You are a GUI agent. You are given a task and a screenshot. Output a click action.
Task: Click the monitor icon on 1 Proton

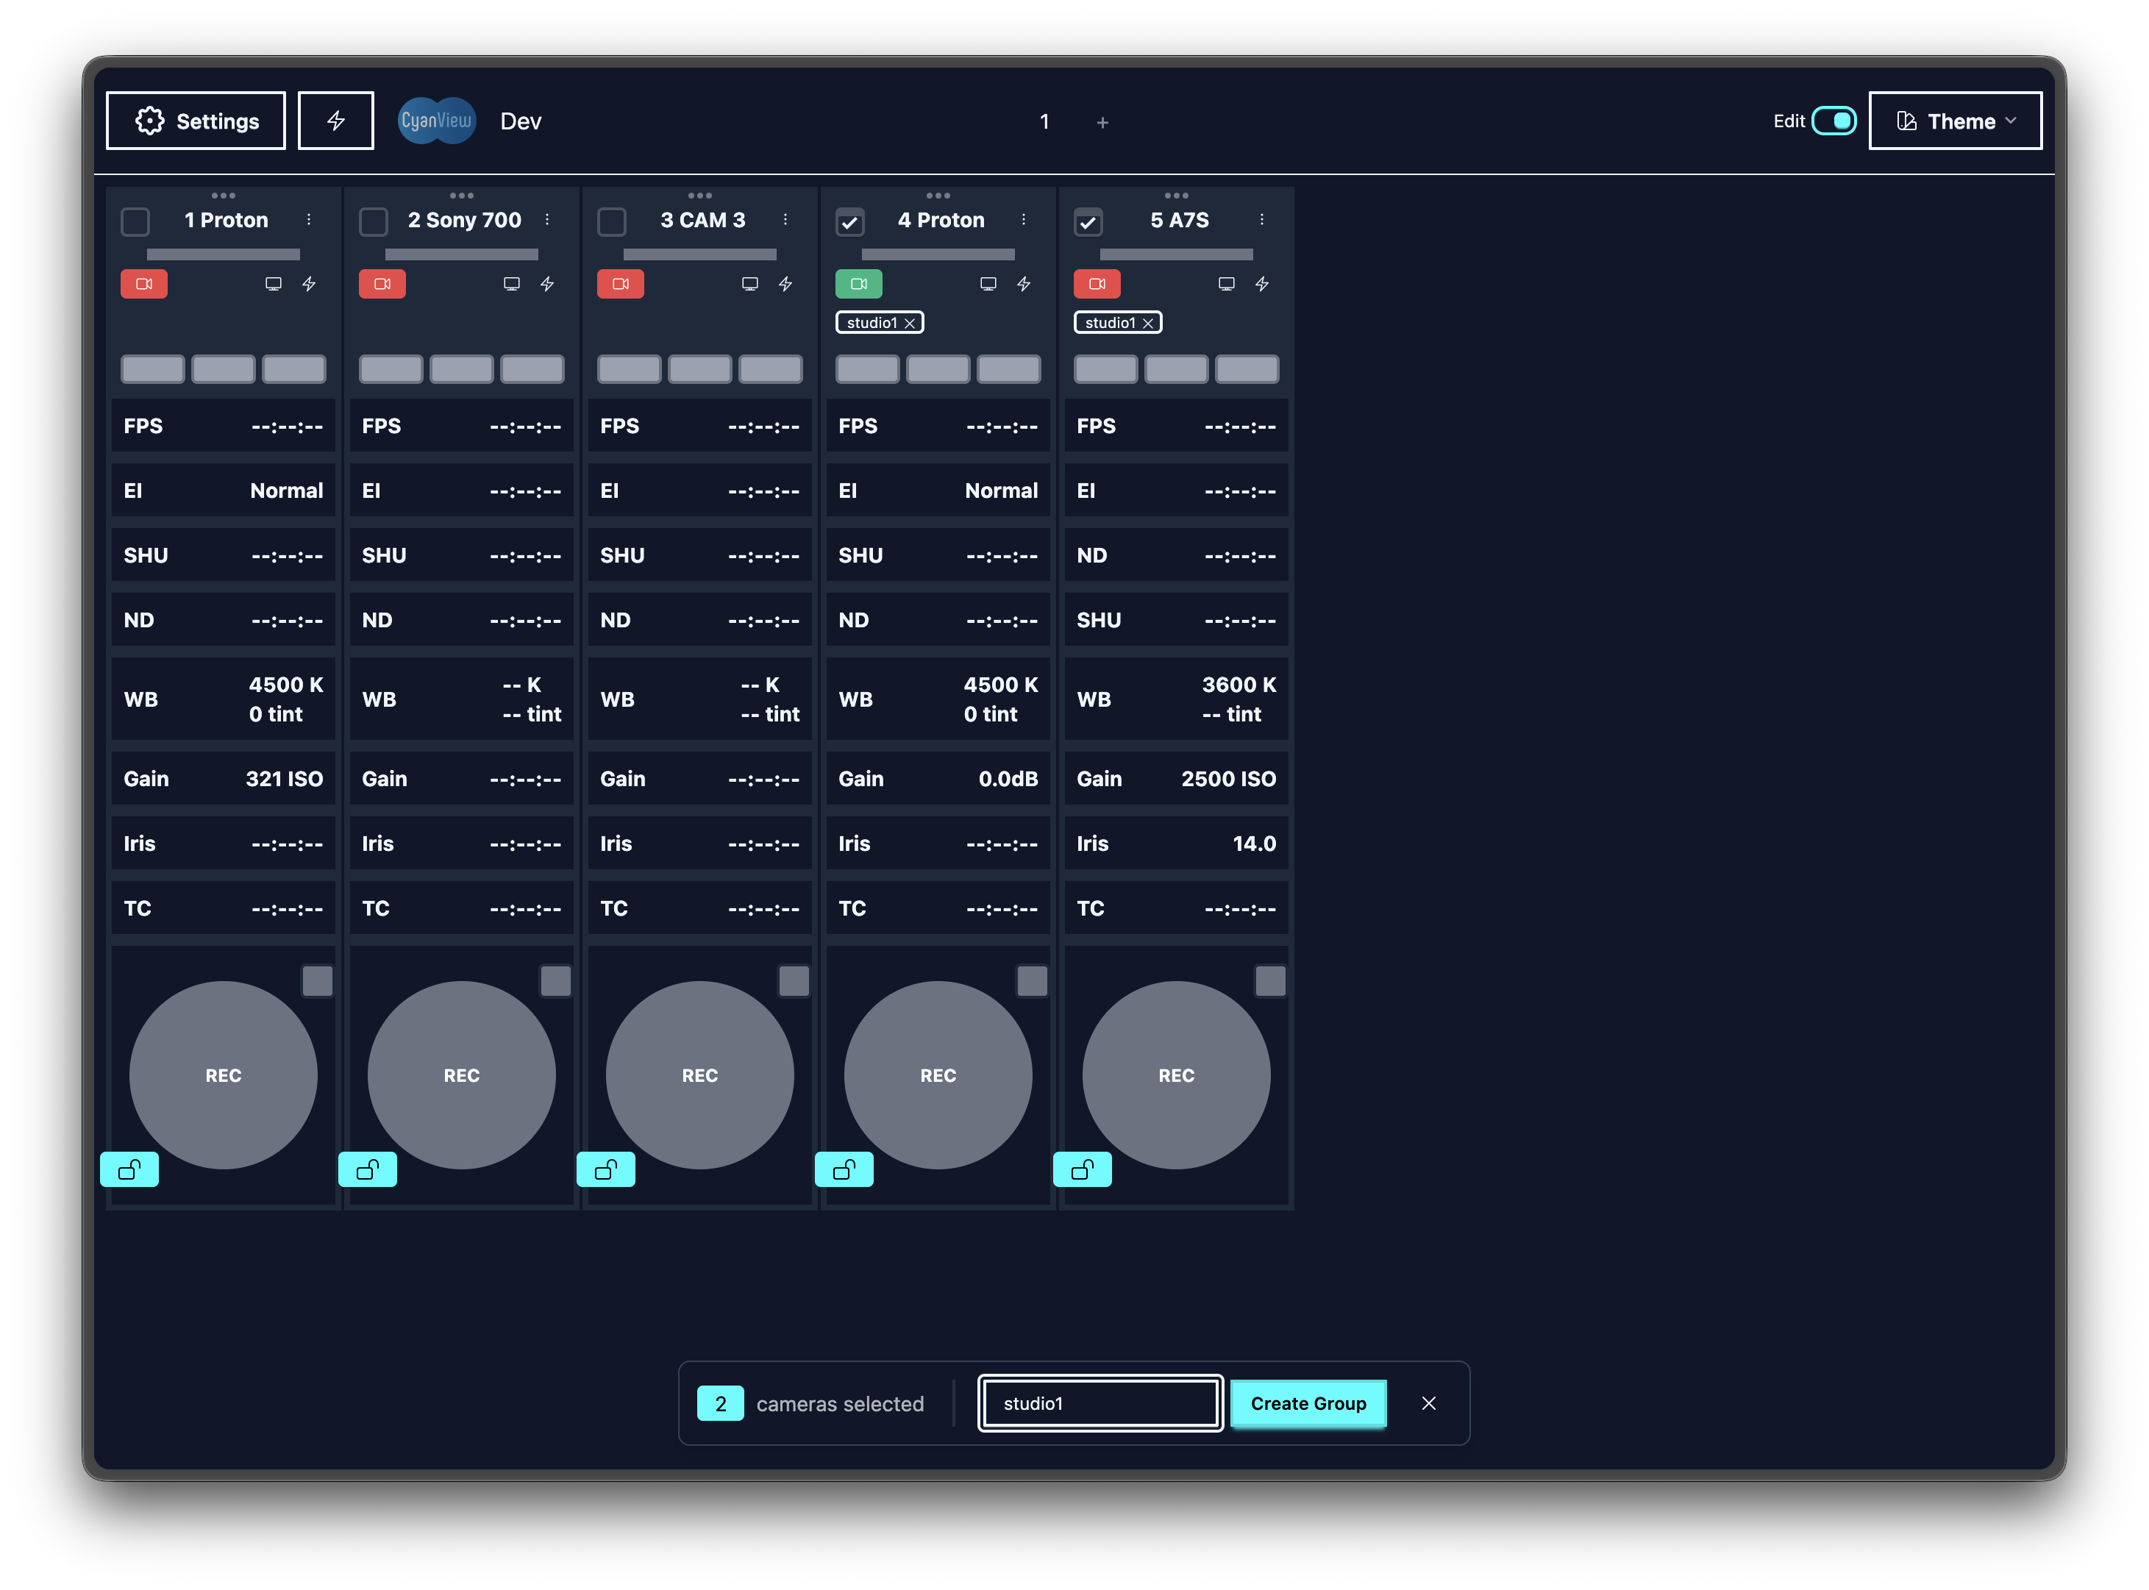click(x=274, y=284)
